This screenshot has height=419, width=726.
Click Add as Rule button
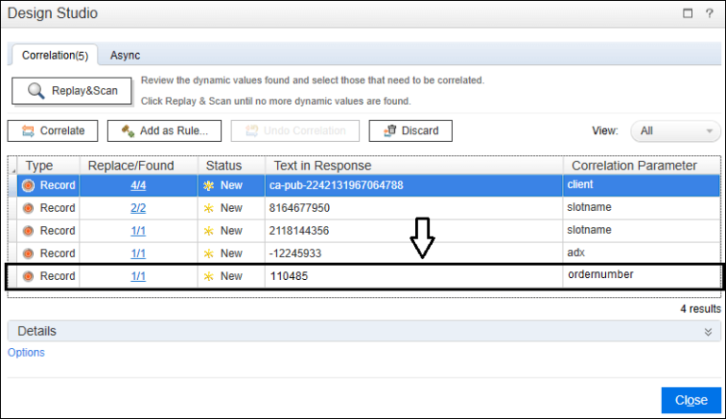164,131
